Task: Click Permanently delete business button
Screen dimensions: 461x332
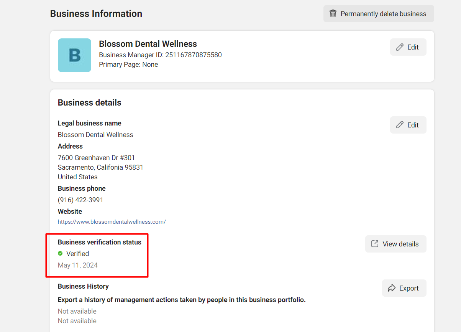Action: coord(379,13)
